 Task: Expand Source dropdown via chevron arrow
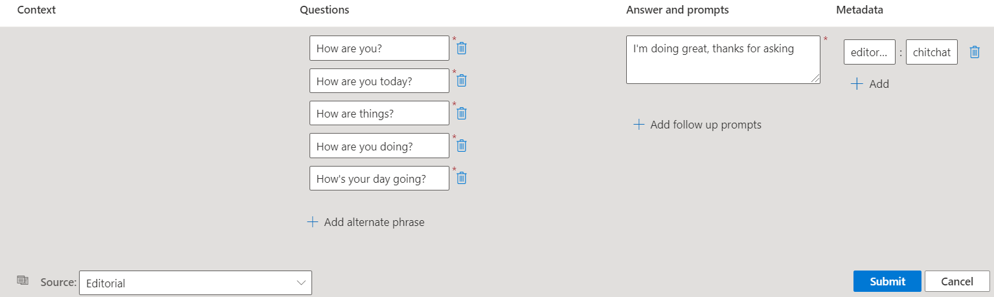[301, 283]
